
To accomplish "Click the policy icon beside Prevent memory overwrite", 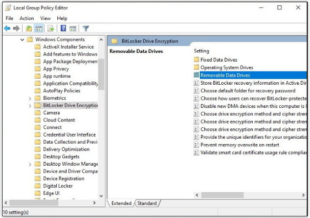I will pos(197,145).
